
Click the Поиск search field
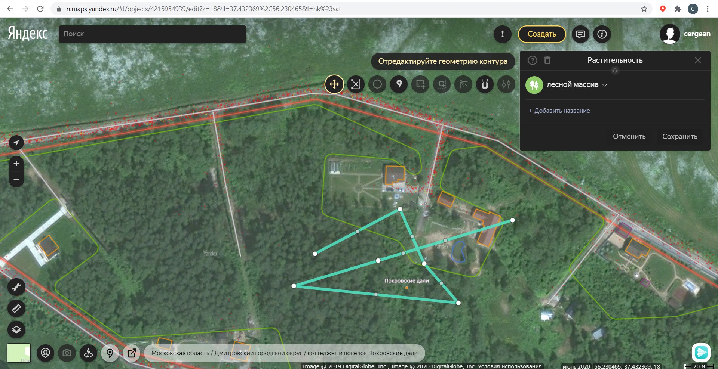point(153,34)
